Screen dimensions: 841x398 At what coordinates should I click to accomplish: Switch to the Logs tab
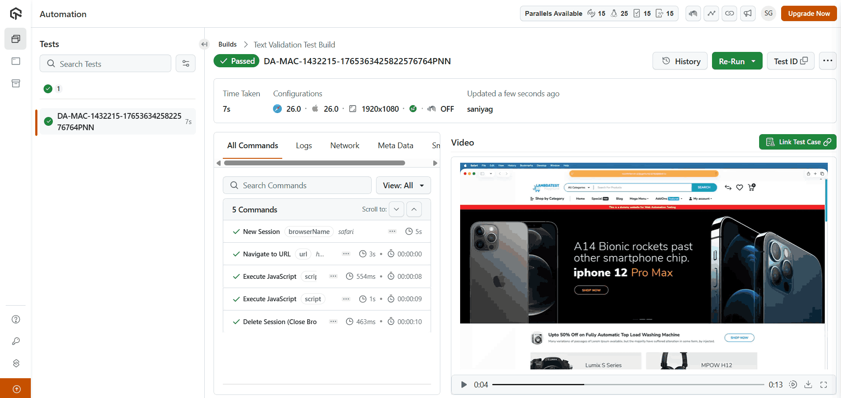303,146
